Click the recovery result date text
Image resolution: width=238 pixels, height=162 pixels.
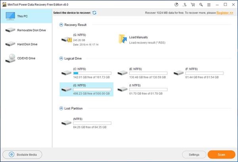tap(86, 44)
